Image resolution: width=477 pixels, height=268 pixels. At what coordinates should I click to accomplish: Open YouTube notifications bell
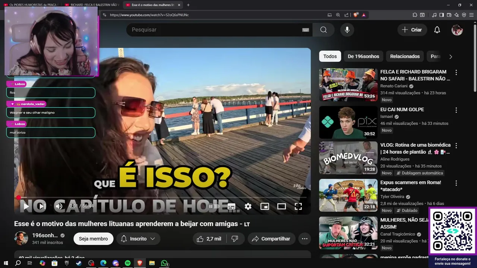click(x=437, y=30)
